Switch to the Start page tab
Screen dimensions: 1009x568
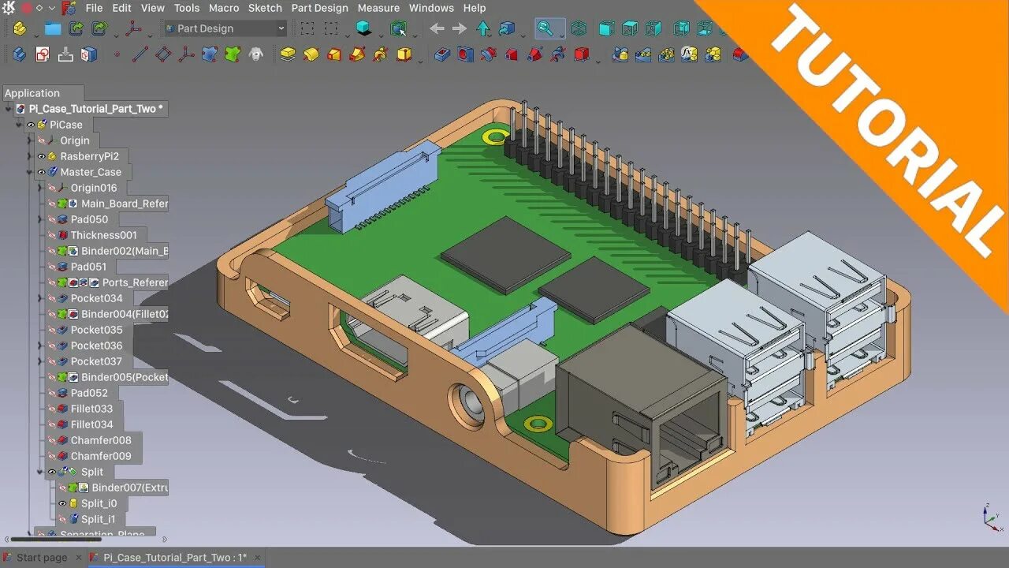(x=42, y=558)
